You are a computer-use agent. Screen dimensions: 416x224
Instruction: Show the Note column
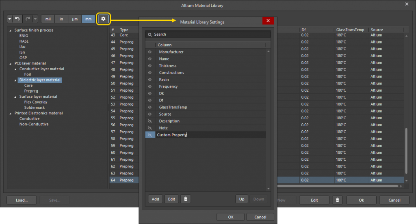150,128
